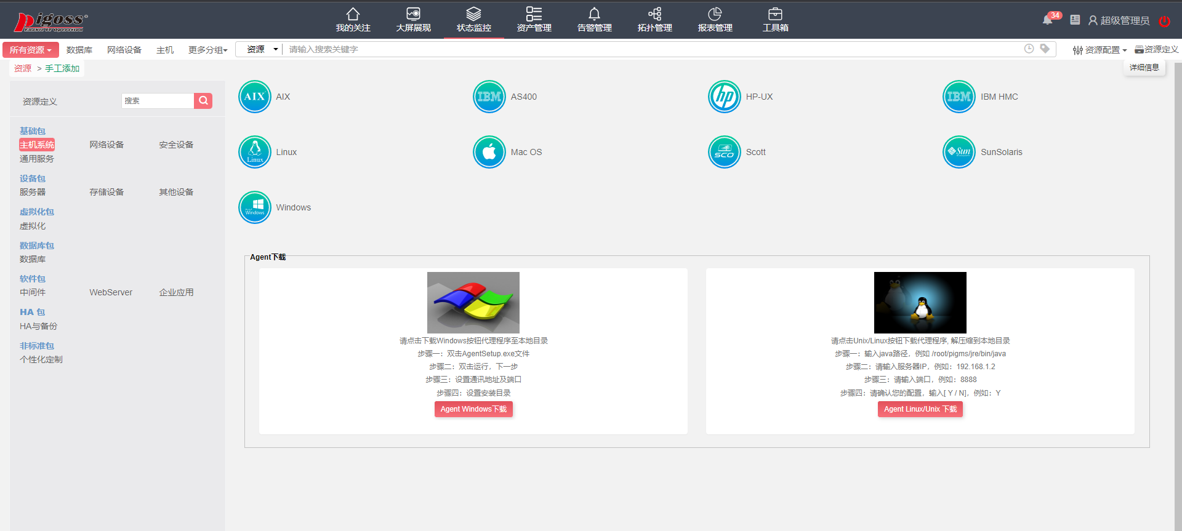Select 其他设备 category
This screenshot has height=531, width=1182.
pos(176,192)
